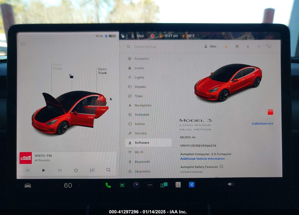Tap the red Model 3 image in Software panel

pos(228,82)
